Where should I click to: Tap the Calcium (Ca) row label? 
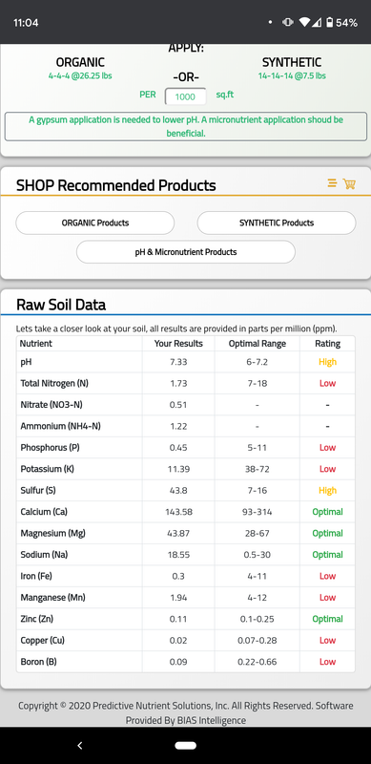point(44,512)
